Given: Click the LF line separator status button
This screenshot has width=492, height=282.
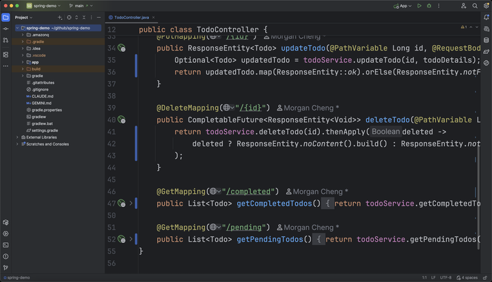Looking at the screenshot, I should (433, 278).
